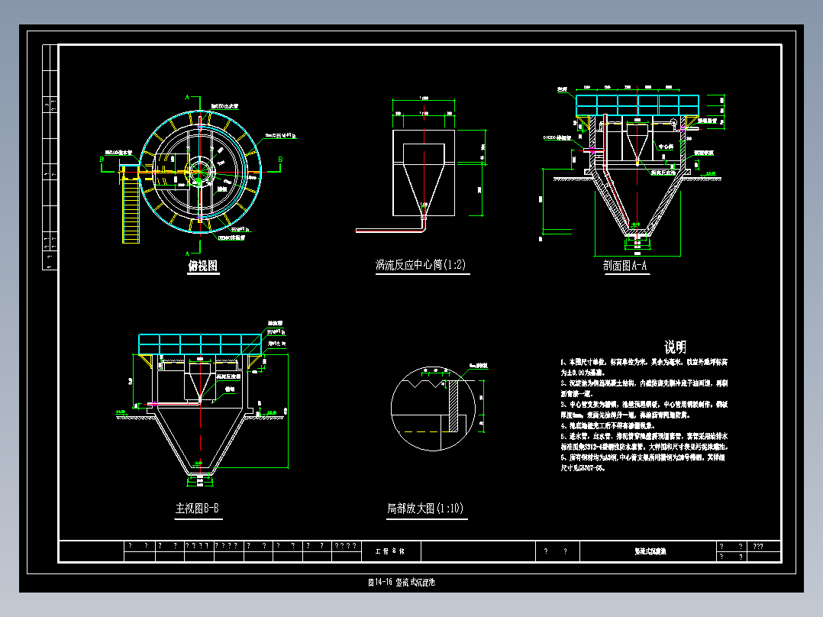
Task: Select the cyan railing in section A-A
Action: pos(637,105)
